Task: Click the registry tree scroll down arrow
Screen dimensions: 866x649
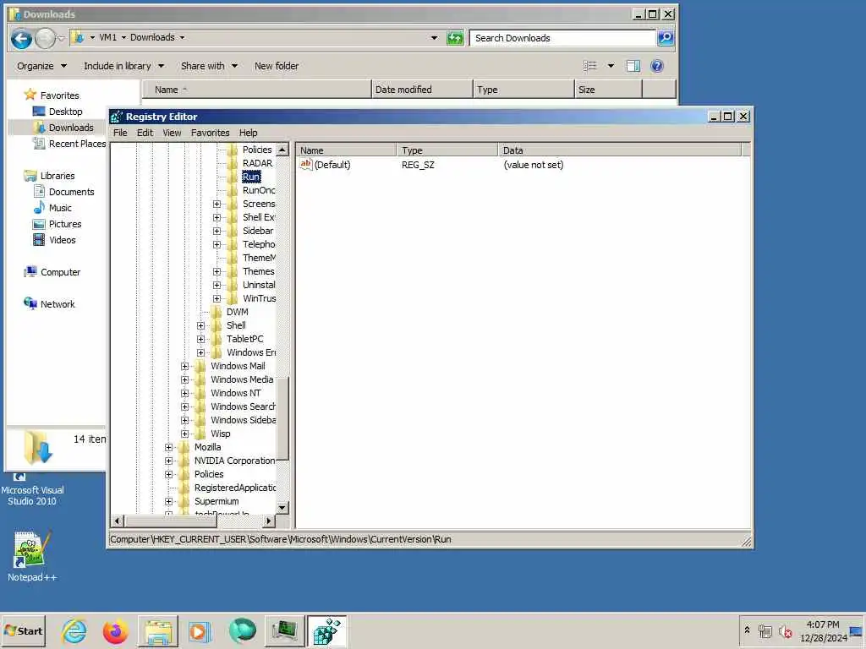Action: coord(282,508)
